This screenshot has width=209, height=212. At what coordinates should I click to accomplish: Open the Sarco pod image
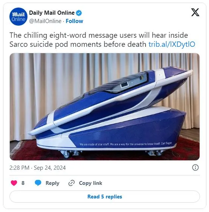[105, 107]
